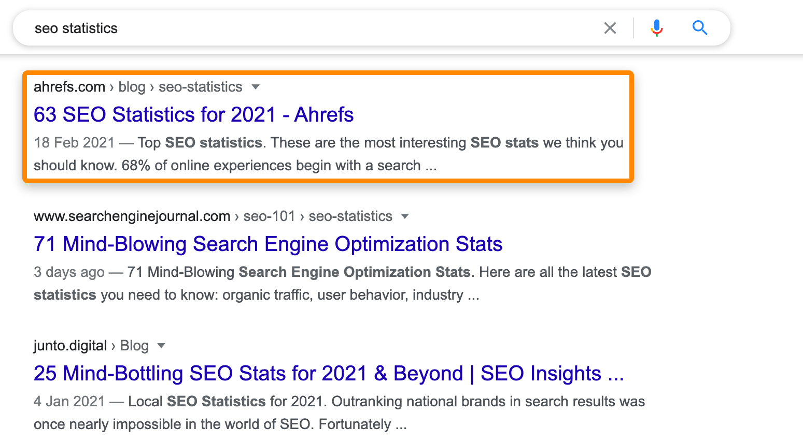
Task: Click the junto.digital domain text
Action: [70, 346]
